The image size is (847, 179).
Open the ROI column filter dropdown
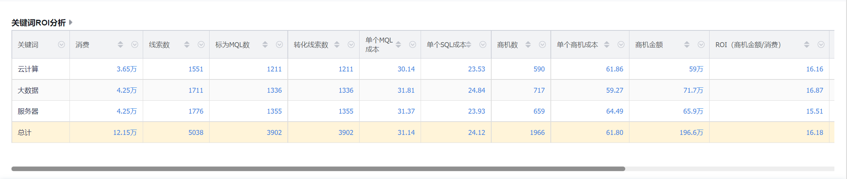coord(821,44)
